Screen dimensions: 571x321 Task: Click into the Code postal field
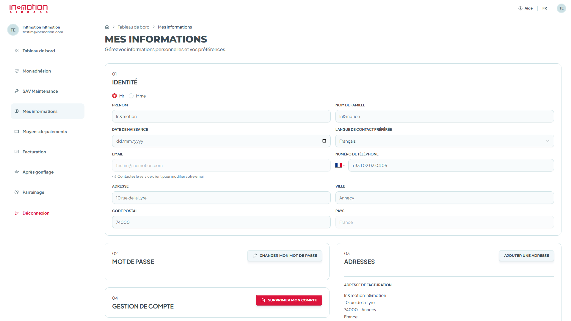pyautogui.click(x=221, y=222)
